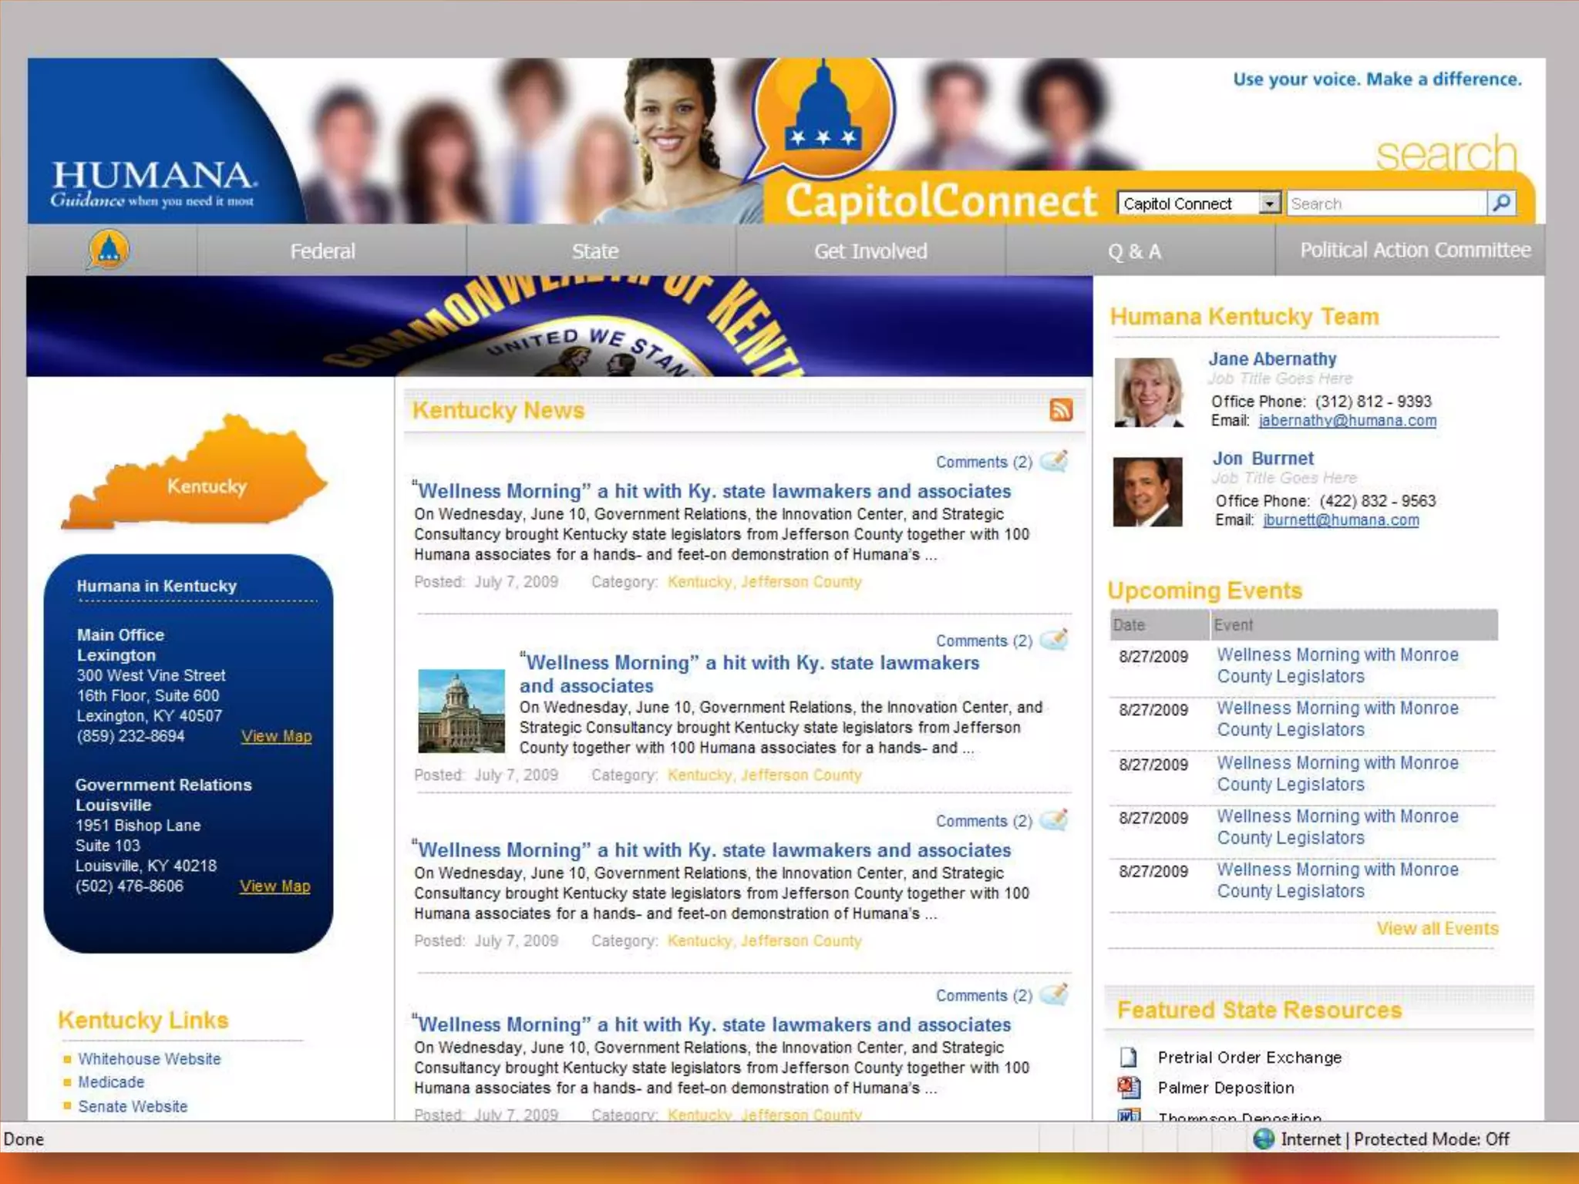This screenshot has height=1184, width=1579.
Task: Open first Wellness Morning with Monroe event
Action: click(x=1337, y=665)
